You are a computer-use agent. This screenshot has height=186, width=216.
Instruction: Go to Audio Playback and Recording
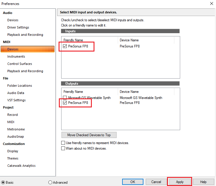pos(25,35)
